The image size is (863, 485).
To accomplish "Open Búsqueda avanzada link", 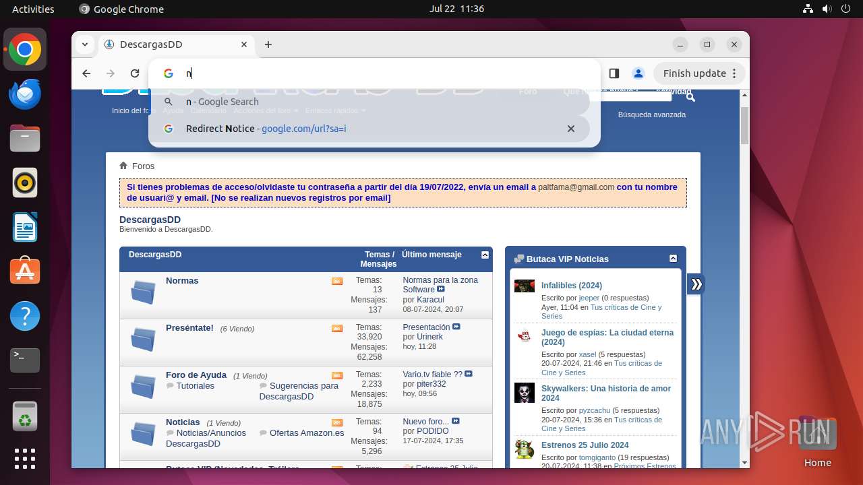I will [652, 115].
